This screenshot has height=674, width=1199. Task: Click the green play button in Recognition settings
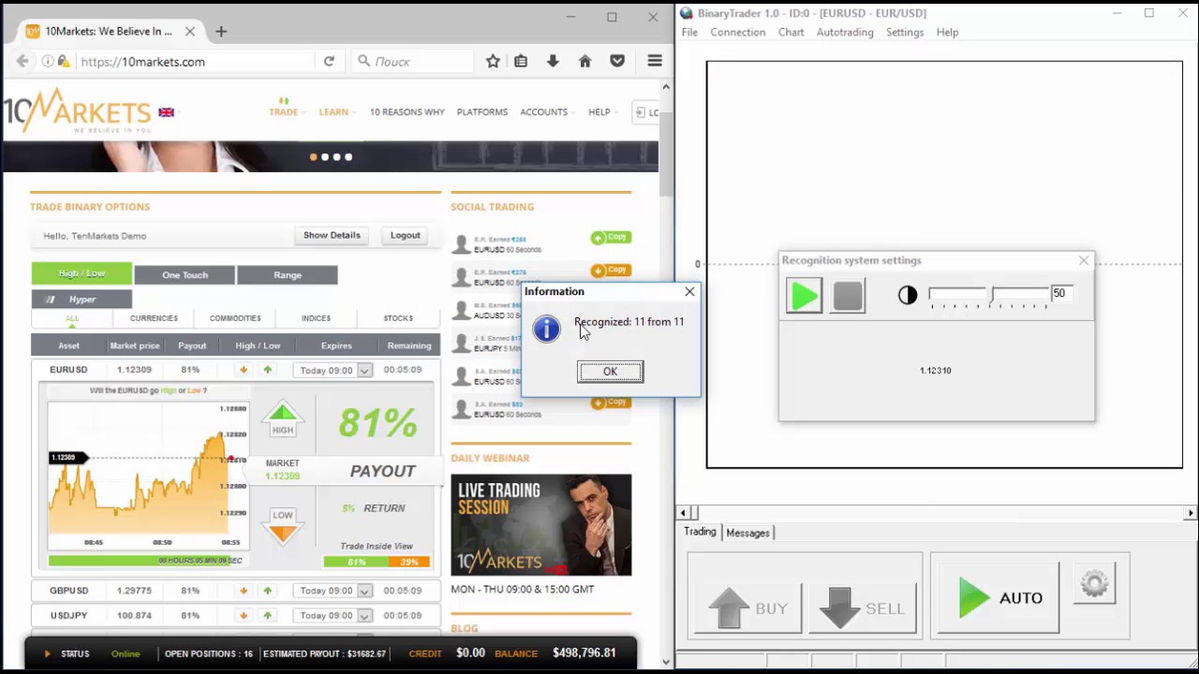[805, 296]
